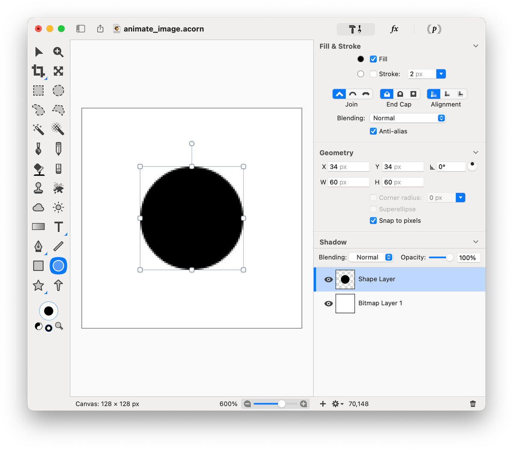Collapse the Geometry section

tap(476, 153)
